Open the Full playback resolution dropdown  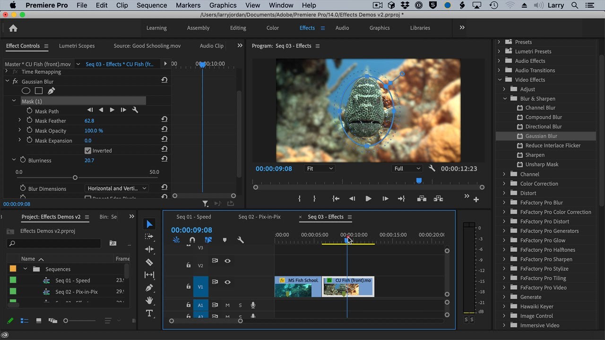[407, 169]
